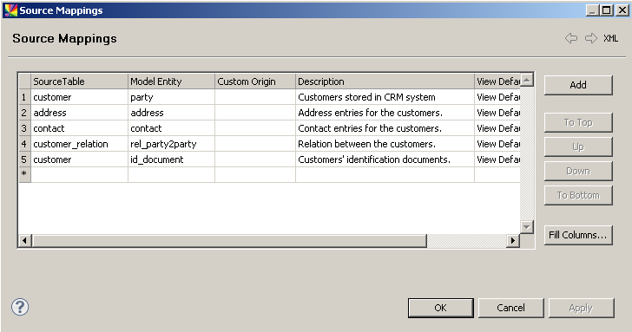Viewport: 632px width, 332px height.
Task: Click 'Address entries for the customers.' description
Action: 385,113
